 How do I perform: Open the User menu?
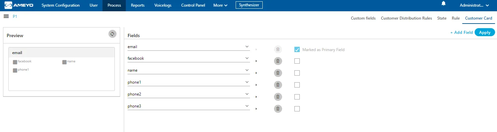tap(94, 5)
